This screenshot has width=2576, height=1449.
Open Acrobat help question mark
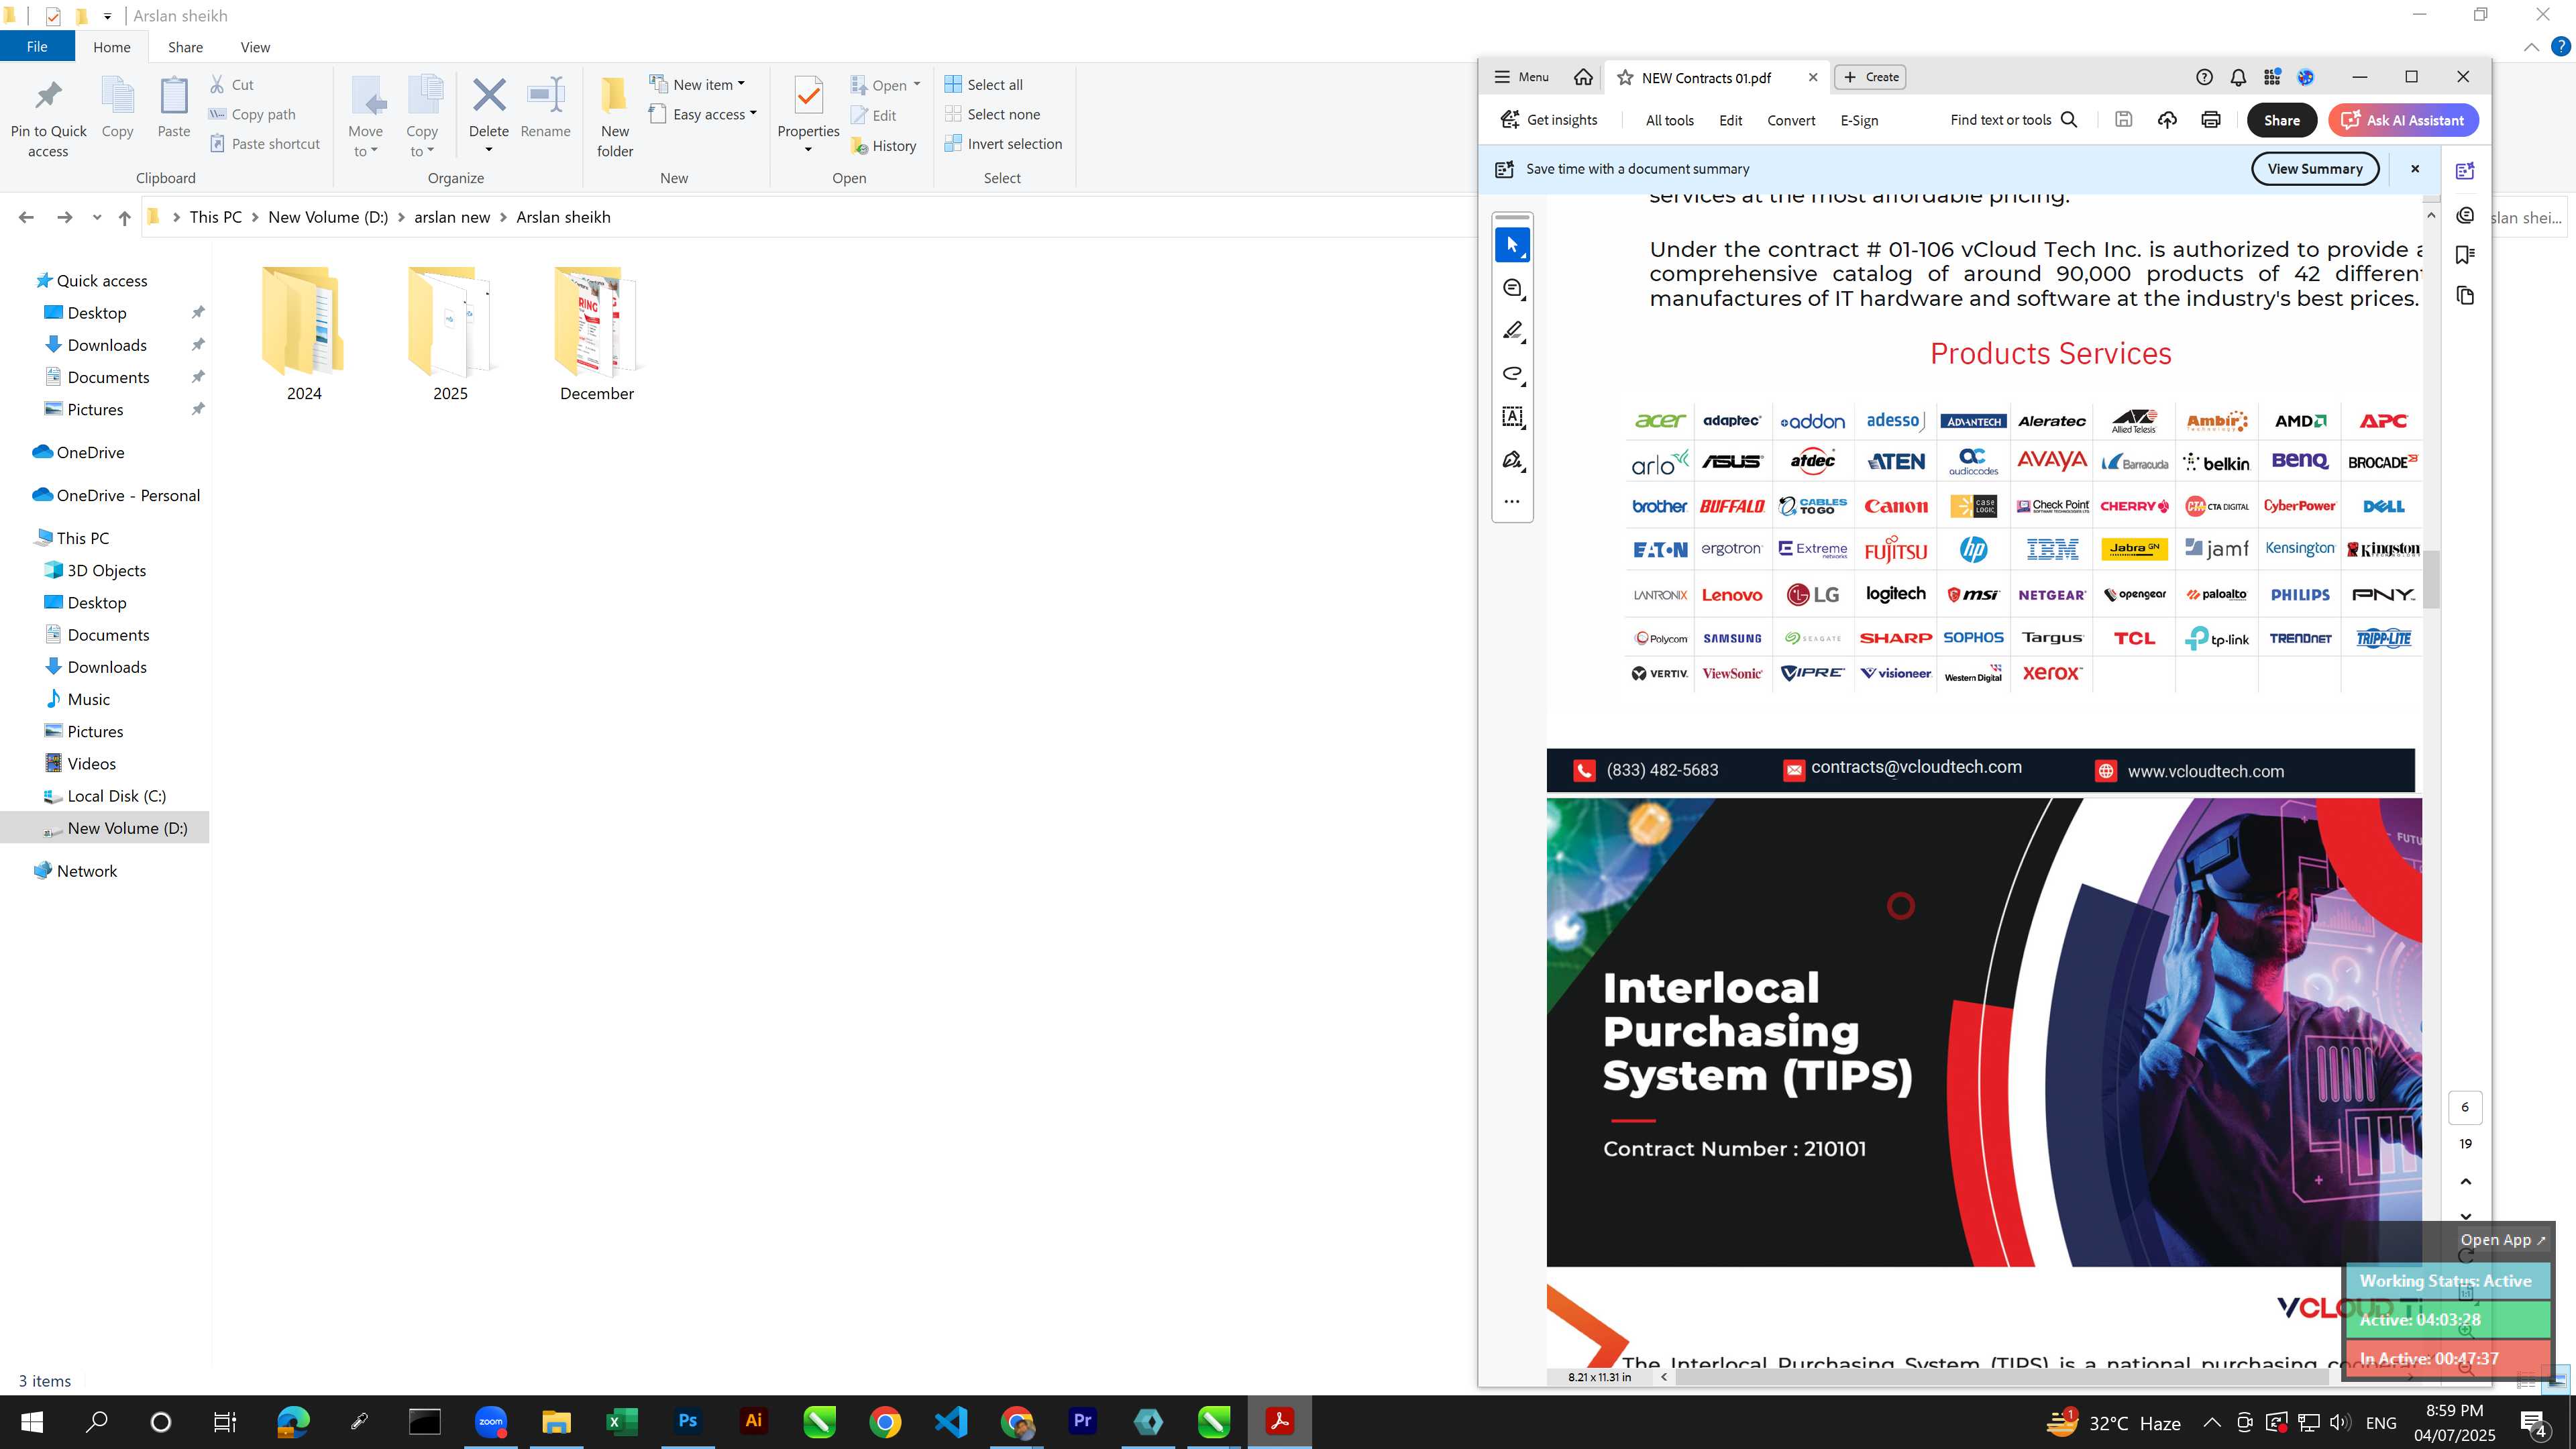click(2204, 77)
